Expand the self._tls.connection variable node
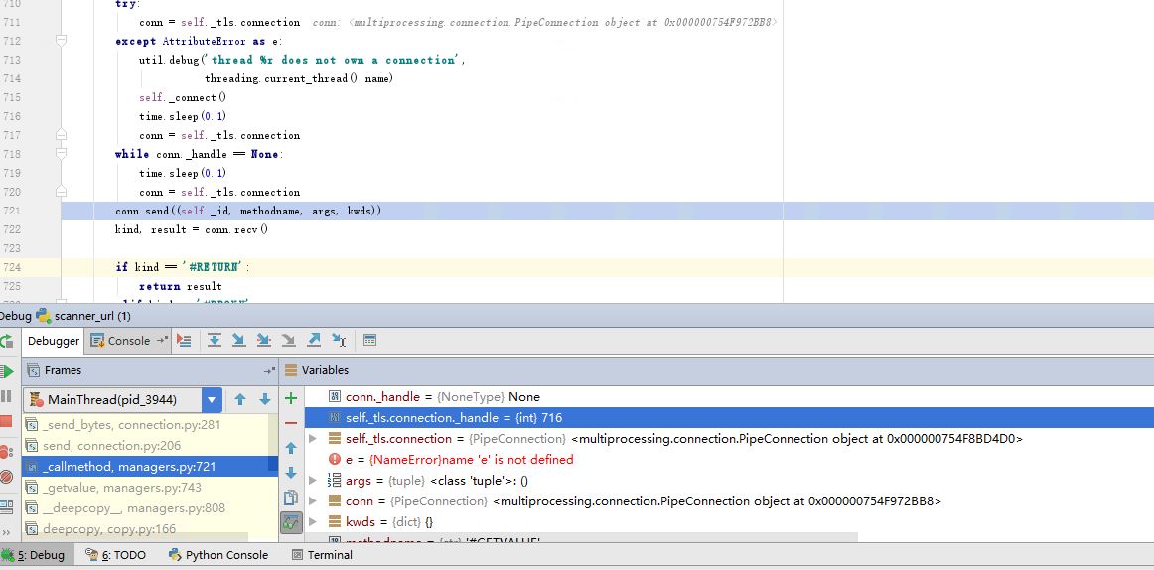Screen dimensions: 1154x570 coord(313,439)
